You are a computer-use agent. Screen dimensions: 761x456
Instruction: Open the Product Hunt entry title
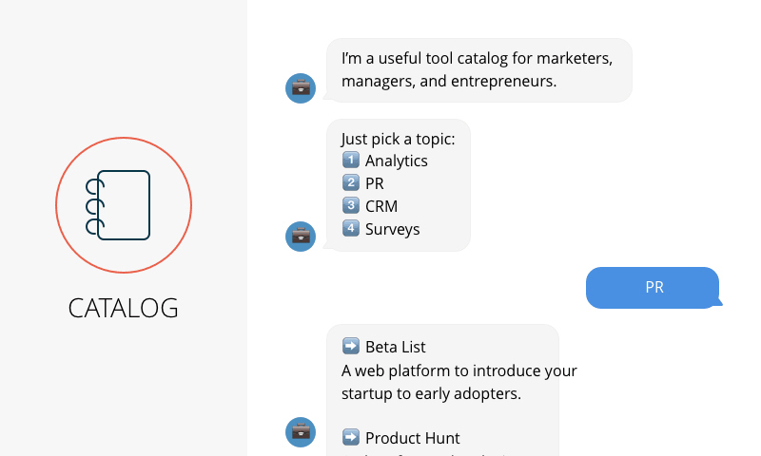pyautogui.click(x=413, y=438)
